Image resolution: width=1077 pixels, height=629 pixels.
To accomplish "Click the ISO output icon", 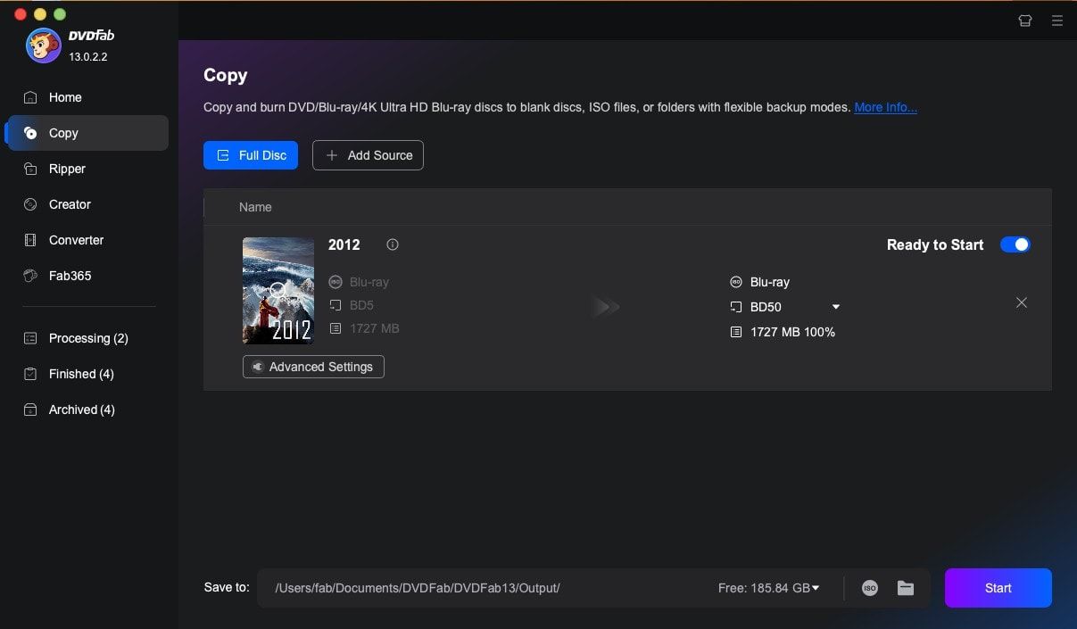I will (x=870, y=588).
